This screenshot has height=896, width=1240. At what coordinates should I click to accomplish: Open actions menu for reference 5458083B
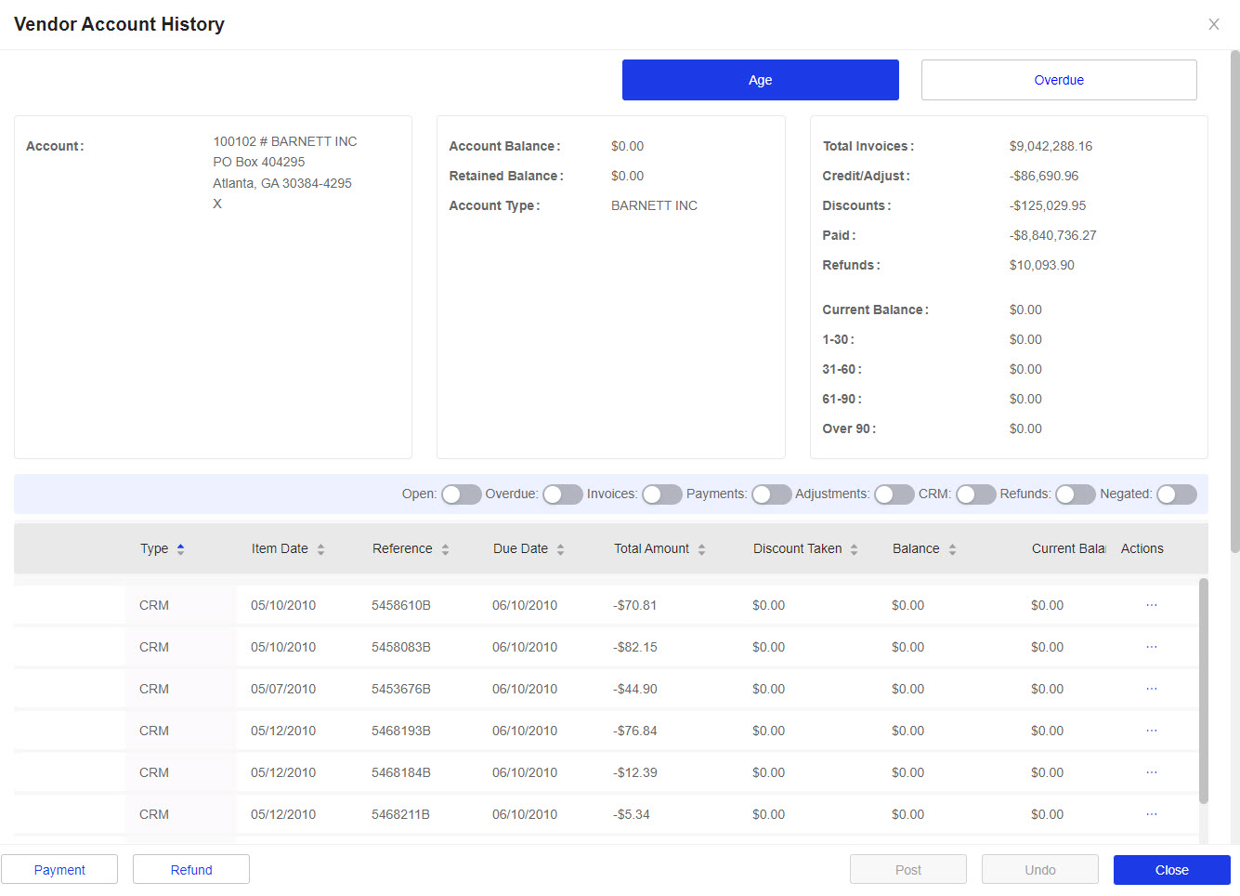(1151, 647)
